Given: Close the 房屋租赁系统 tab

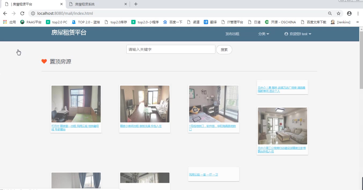Looking at the screenshot, I should tap(126, 4).
